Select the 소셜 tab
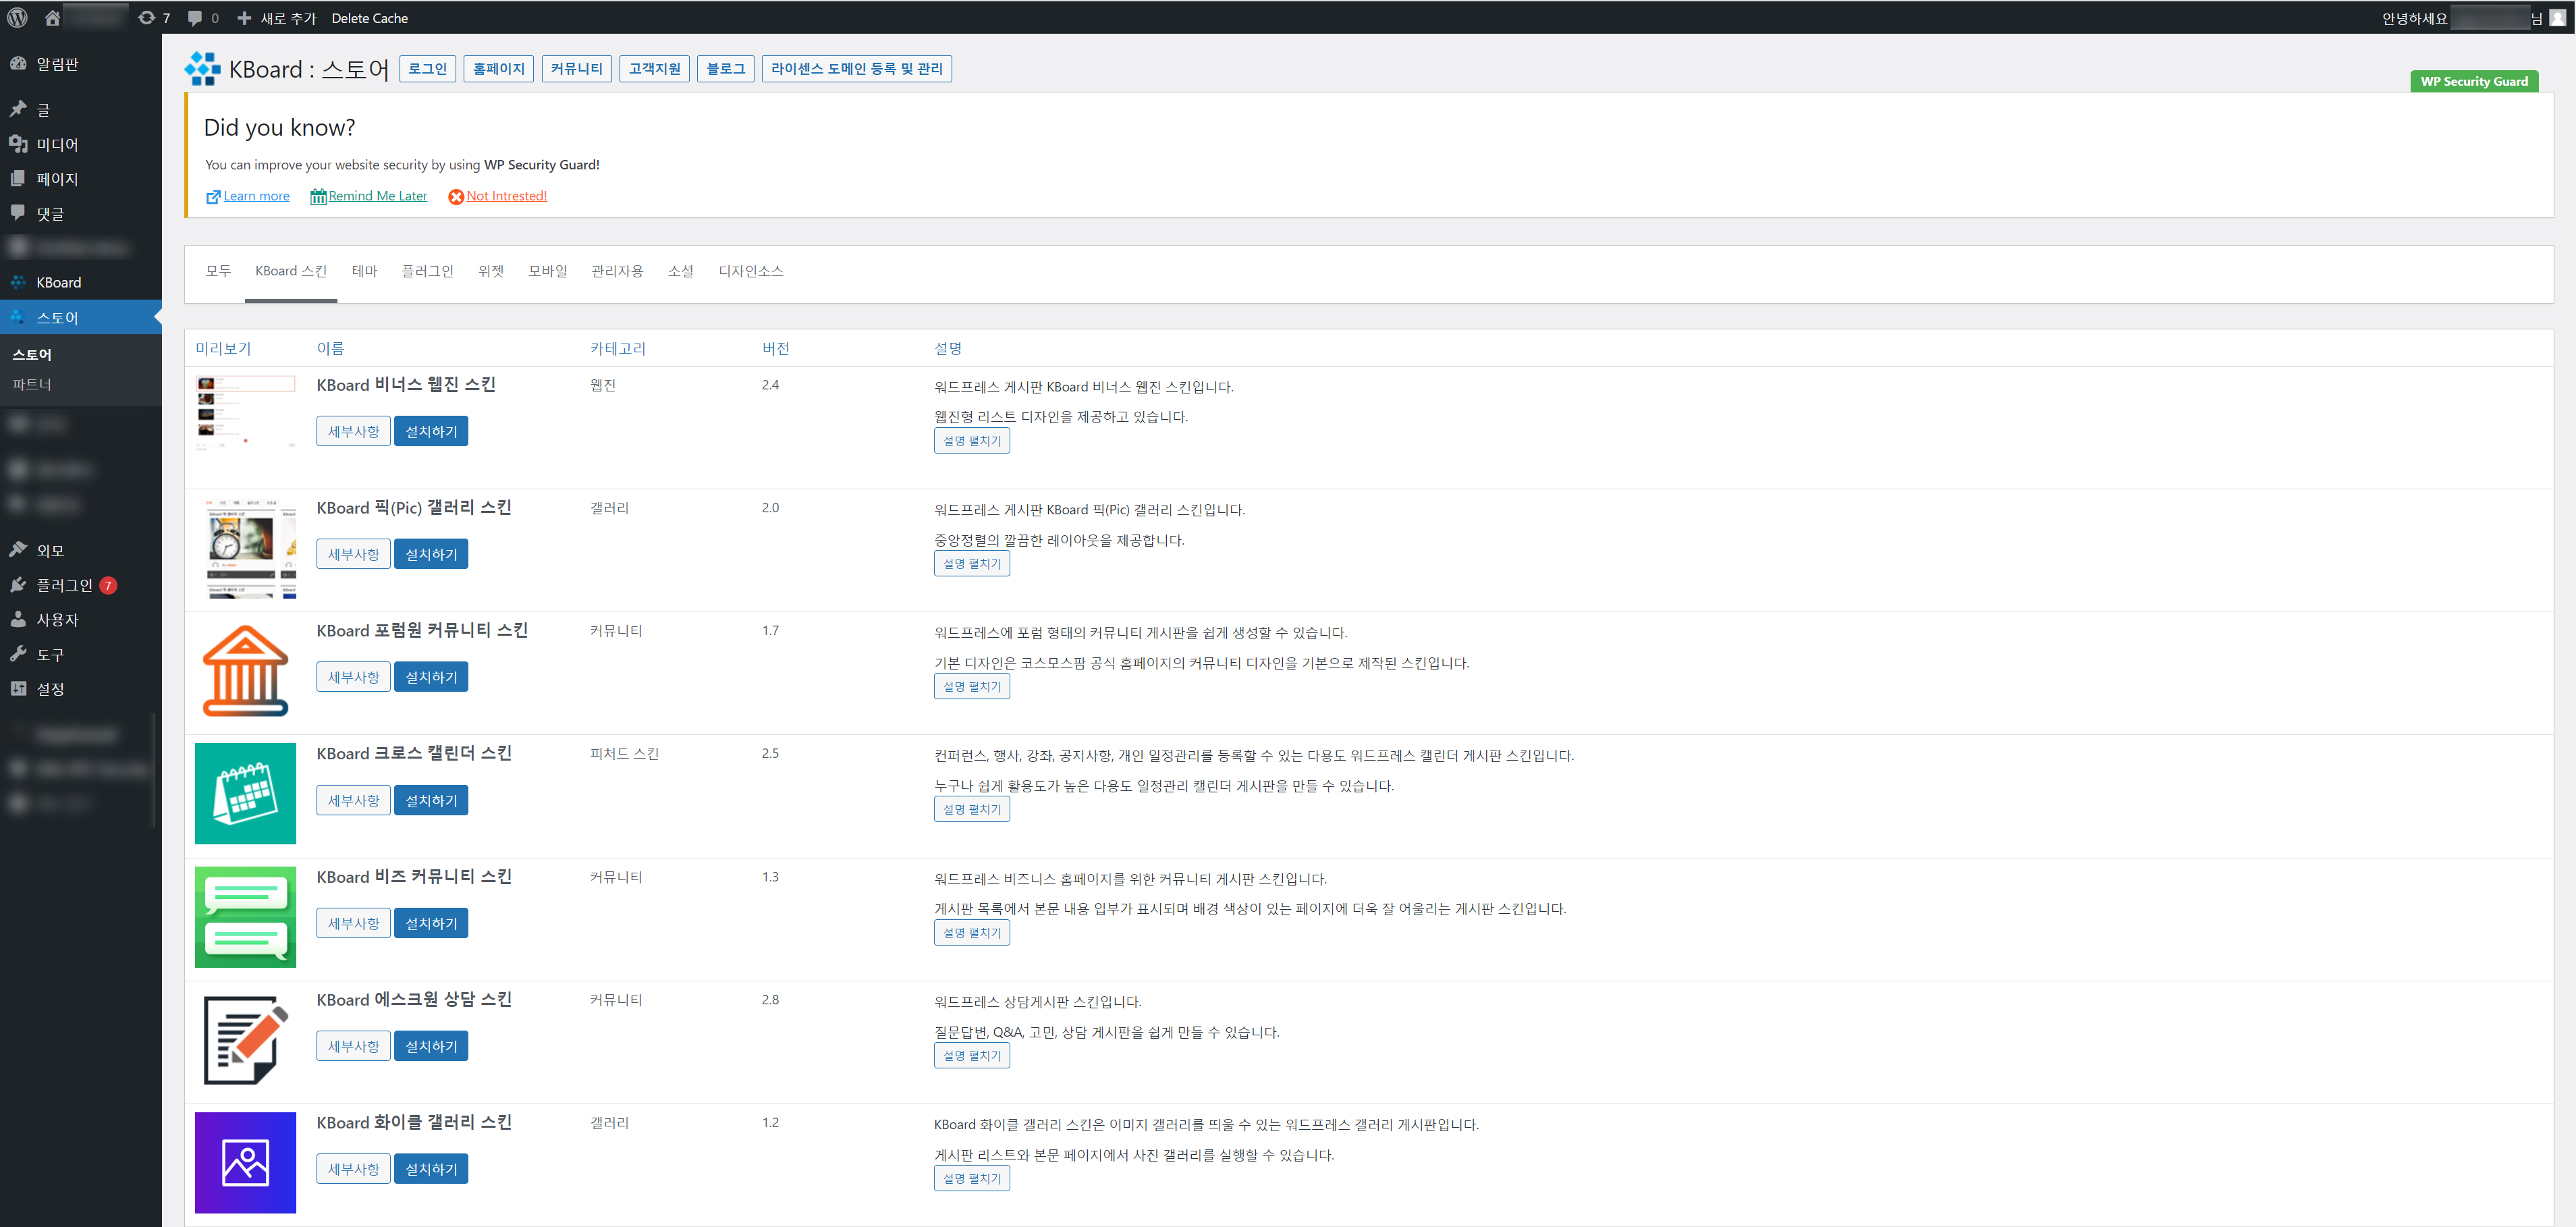This screenshot has height=1227, width=2576. pos(680,271)
